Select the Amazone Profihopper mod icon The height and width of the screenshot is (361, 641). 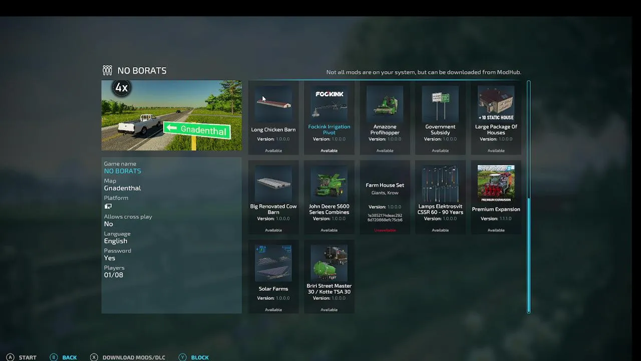pyautogui.click(x=385, y=103)
